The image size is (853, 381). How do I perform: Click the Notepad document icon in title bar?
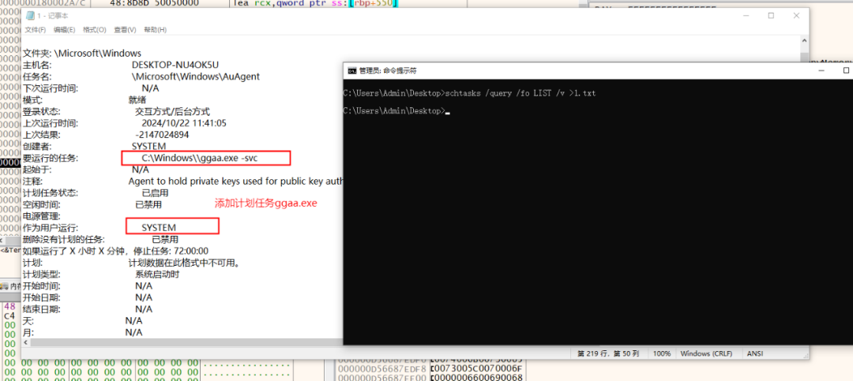(x=29, y=16)
